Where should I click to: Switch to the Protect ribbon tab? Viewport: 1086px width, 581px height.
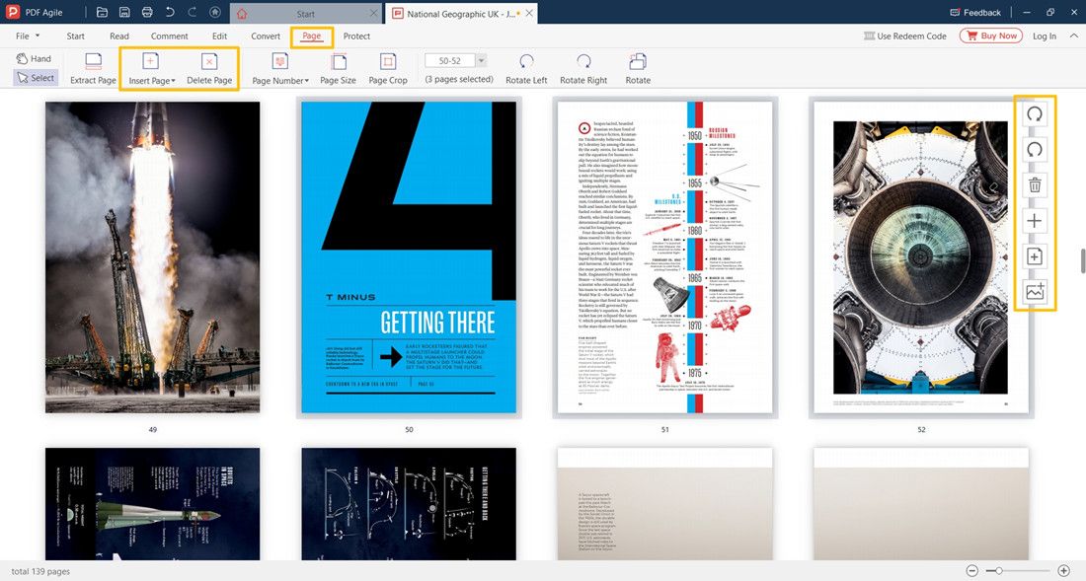point(356,36)
